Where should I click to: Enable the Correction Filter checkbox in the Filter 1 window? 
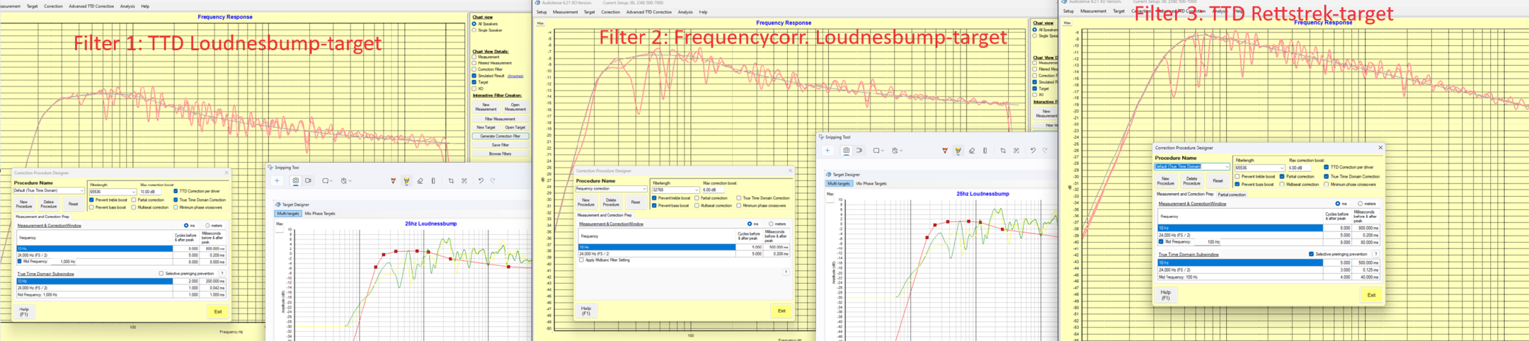point(474,69)
